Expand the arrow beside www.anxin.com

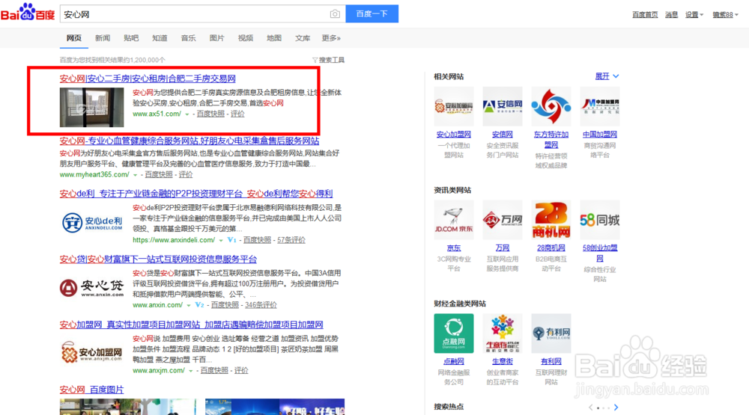tap(189, 305)
